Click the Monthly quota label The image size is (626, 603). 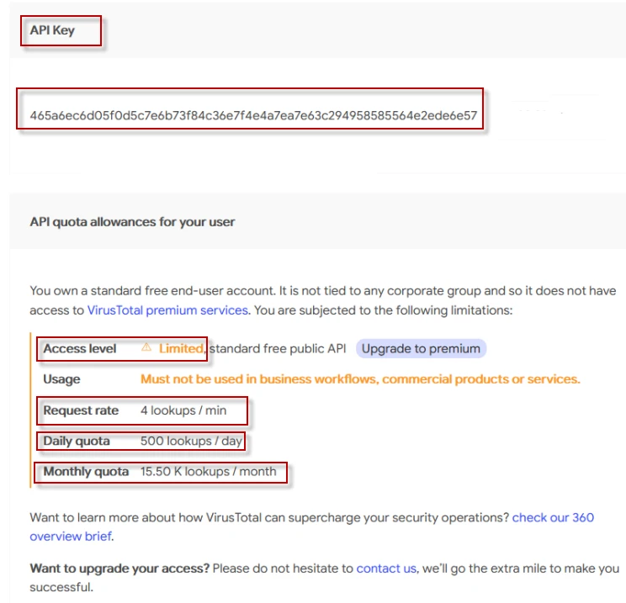point(86,471)
